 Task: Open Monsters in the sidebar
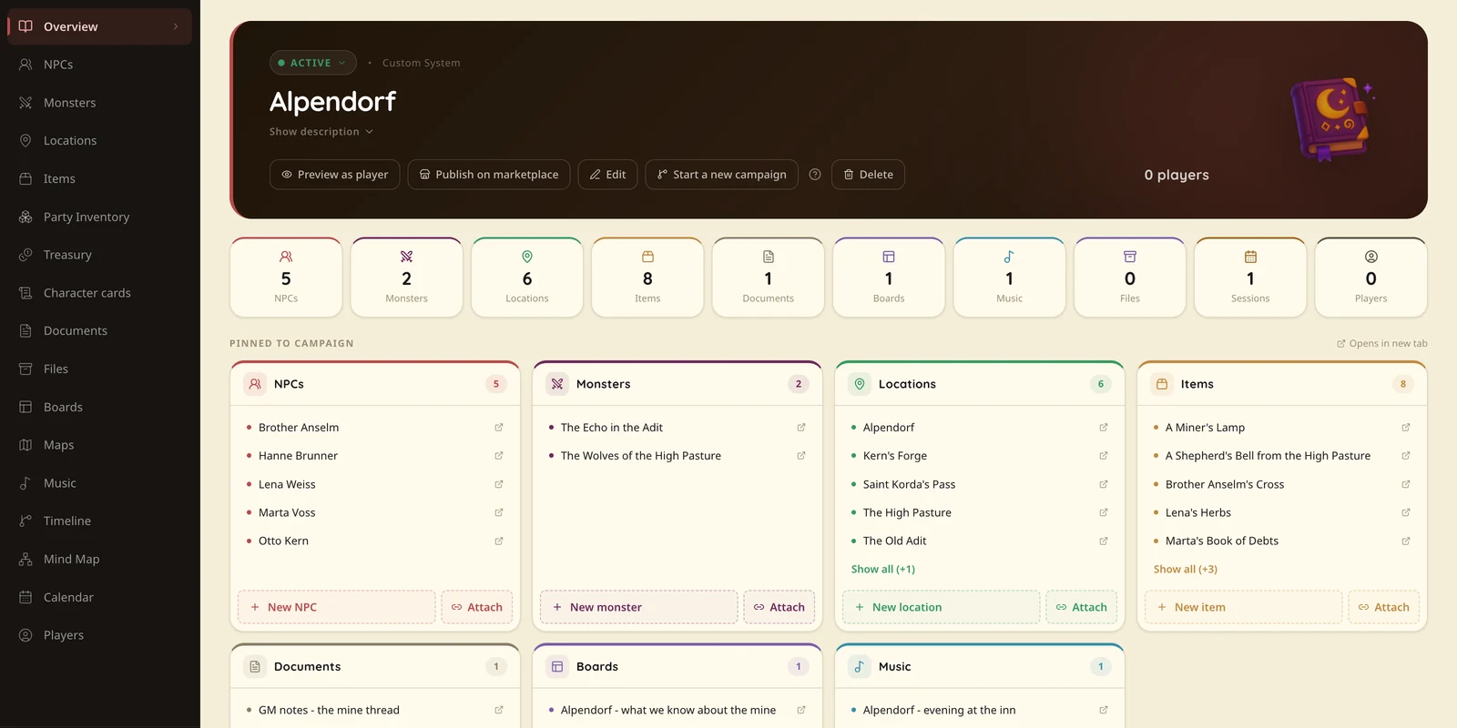pos(100,103)
